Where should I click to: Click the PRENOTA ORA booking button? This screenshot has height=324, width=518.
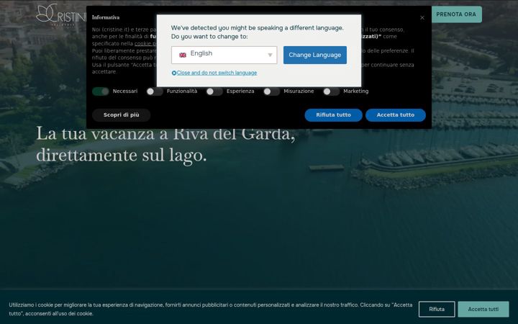tap(456, 14)
